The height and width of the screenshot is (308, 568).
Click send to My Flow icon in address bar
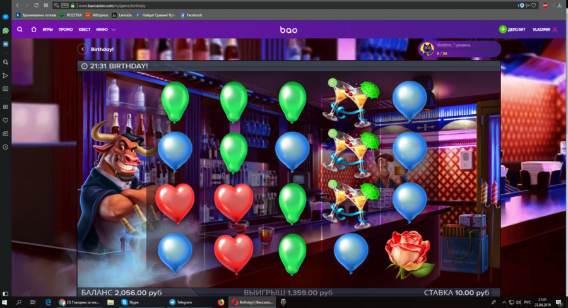[x=528, y=6]
